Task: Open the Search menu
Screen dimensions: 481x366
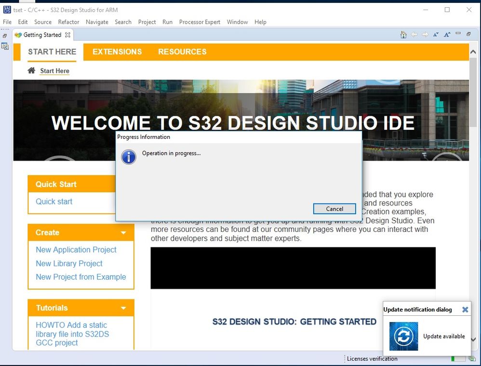Action: tap(123, 22)
